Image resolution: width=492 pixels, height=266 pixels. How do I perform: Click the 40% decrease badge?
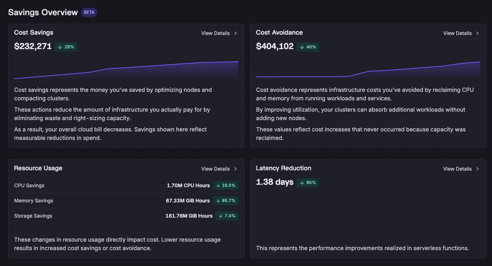click(x=308, y=47)
